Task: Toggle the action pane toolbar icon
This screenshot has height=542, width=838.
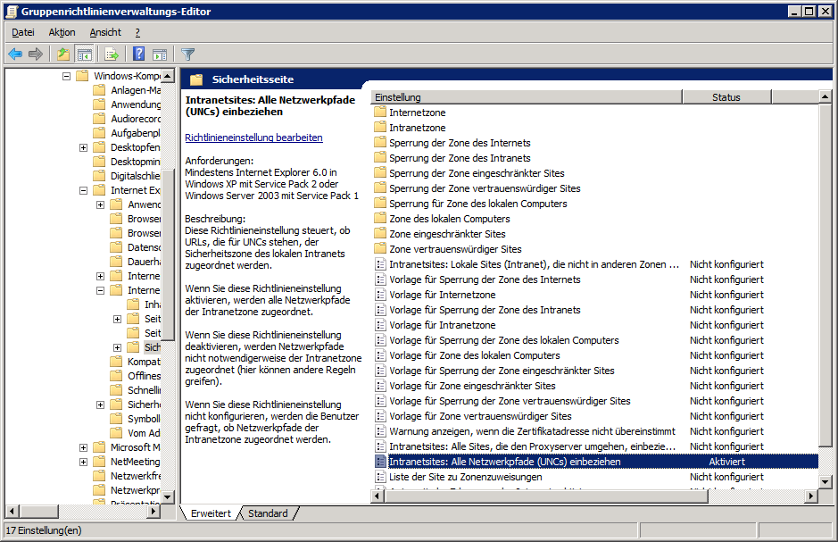Action: point(161,54)
